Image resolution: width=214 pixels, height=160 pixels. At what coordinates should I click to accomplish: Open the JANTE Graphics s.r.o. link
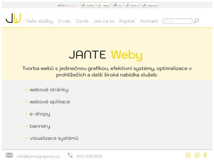67,5
